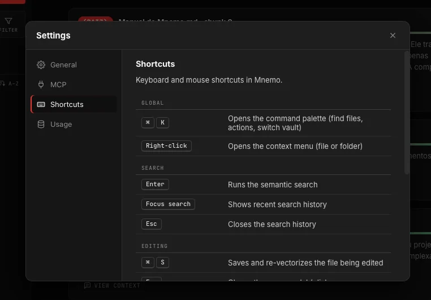Click 'Runs the semantic search' text
This screenshot has height=300, width=431.
click(x=273, y=185)
